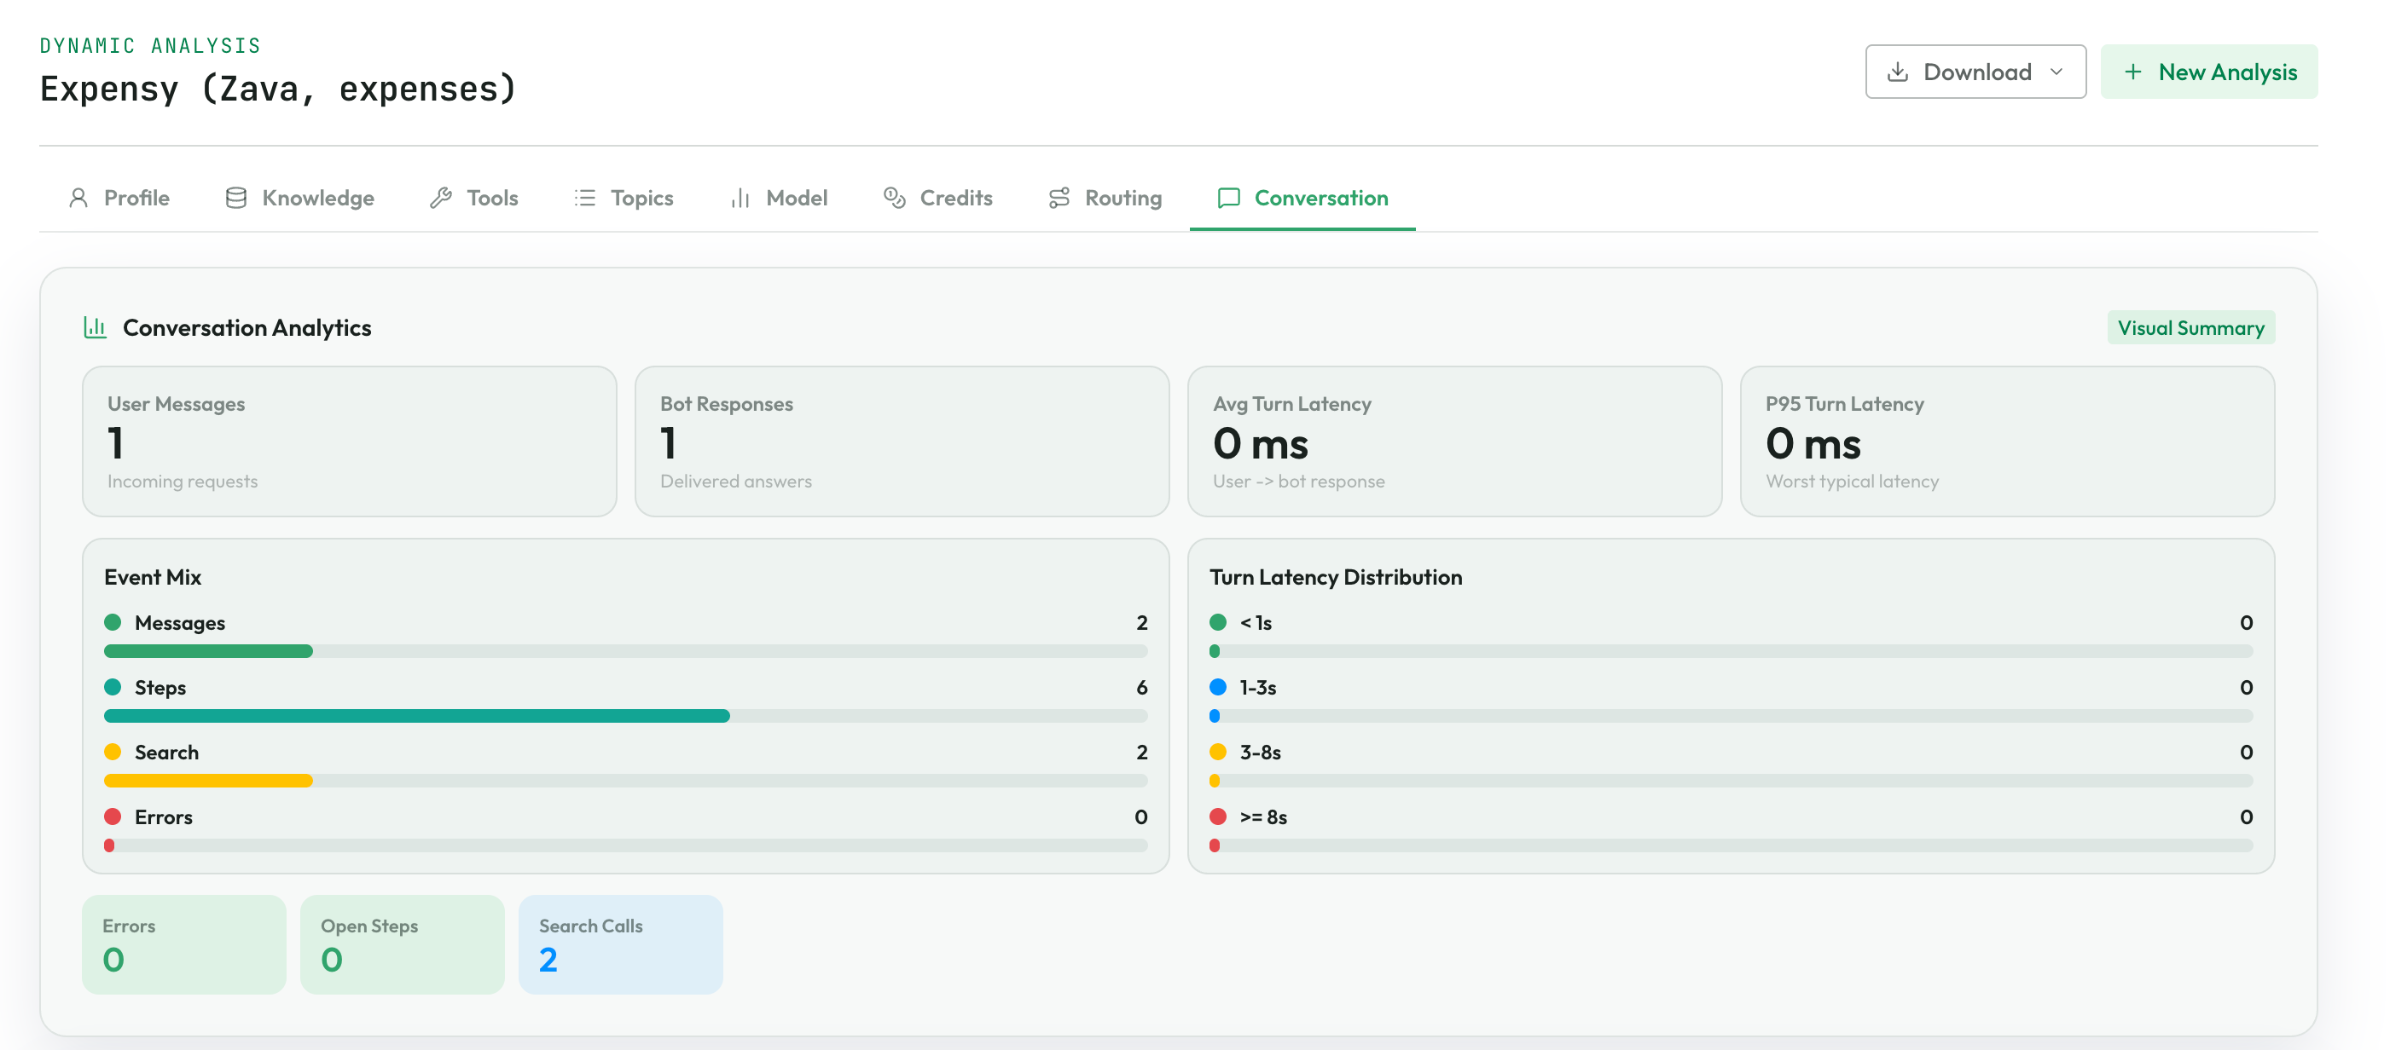Image resolution: width=2390 pixels, height=1050 pixels.
Task: Click the Search Calls summary tile
Action: click(x=621, y=944)
